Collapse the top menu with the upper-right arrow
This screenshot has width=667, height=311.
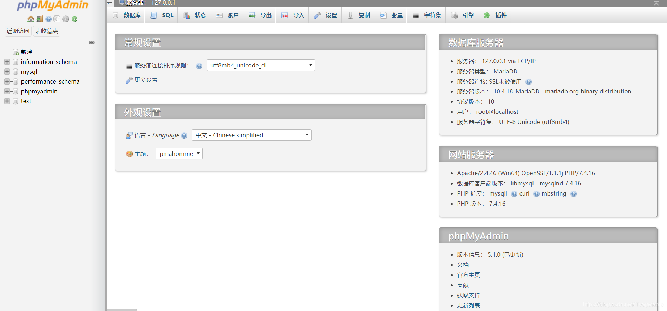click(656, 3)
